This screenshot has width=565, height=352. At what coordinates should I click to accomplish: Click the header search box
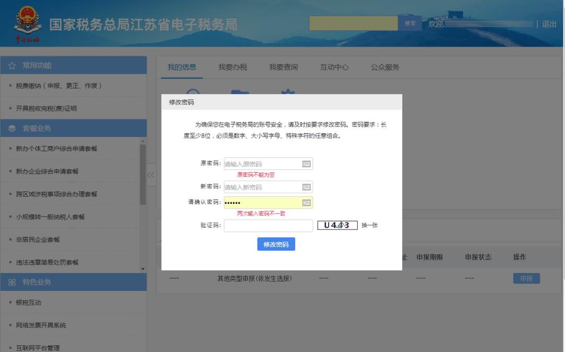pos(354,24)
